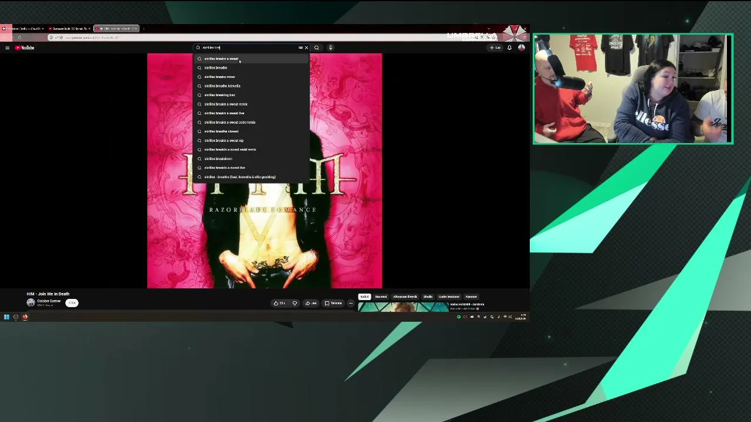Select suggestion "skrillex breathe krewella"

pyautogui.click(x=251, y=86)
